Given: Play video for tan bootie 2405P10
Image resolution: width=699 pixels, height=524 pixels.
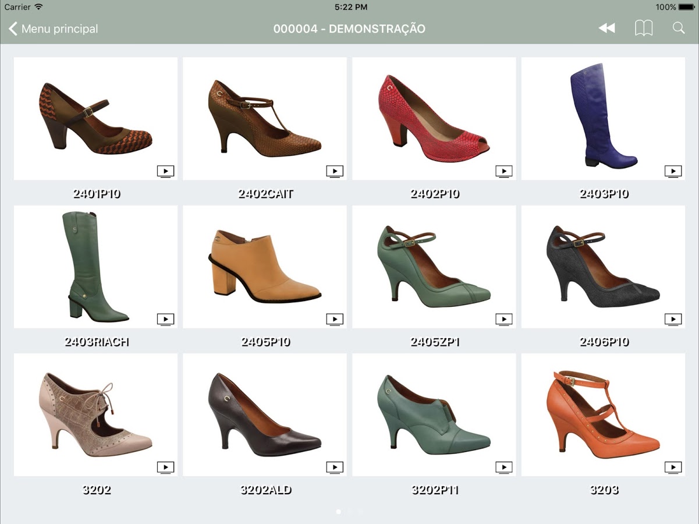Looking at the screenshot, I should tap(335, 319).
